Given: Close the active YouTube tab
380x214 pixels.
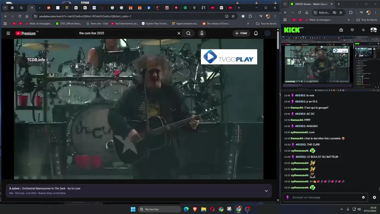Looking at the screenshot, I should point(32,8).
